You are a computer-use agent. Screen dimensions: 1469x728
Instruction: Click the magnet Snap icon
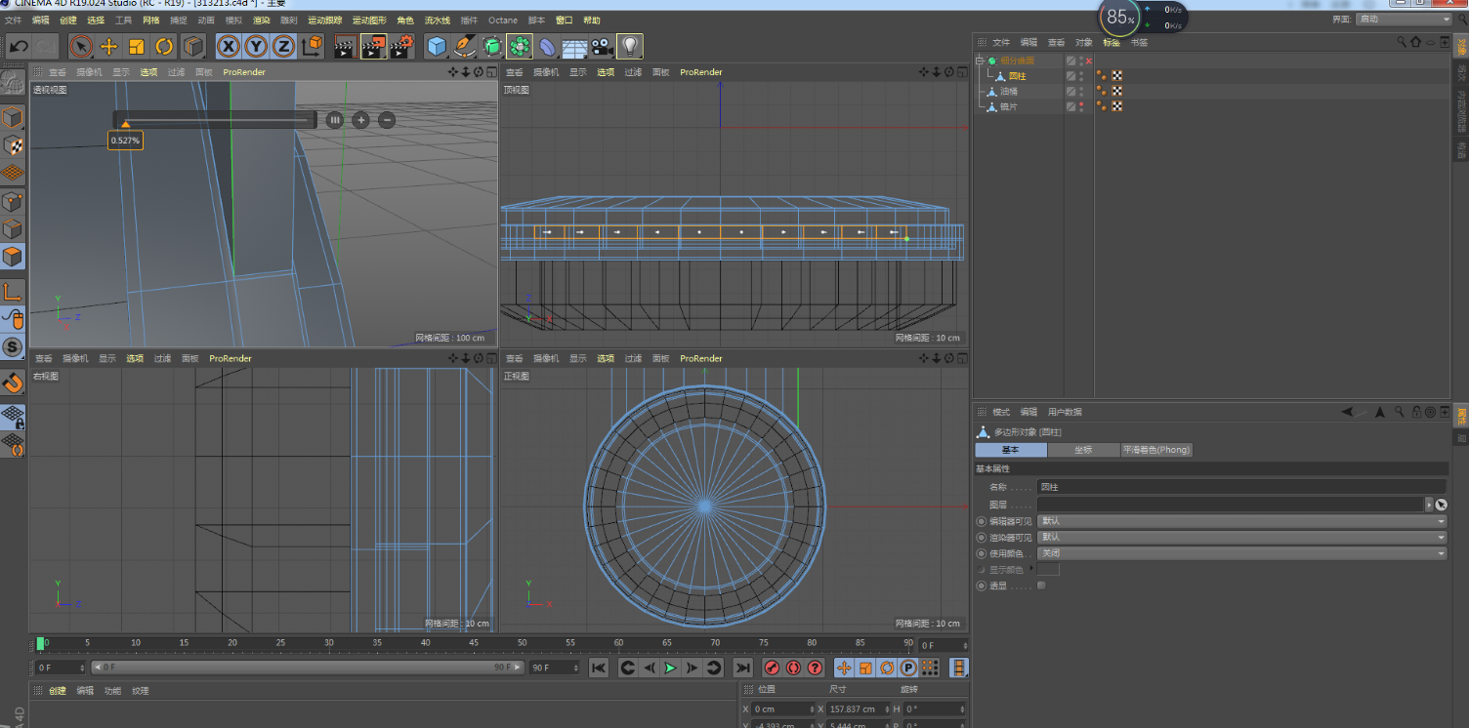[12, 382]
